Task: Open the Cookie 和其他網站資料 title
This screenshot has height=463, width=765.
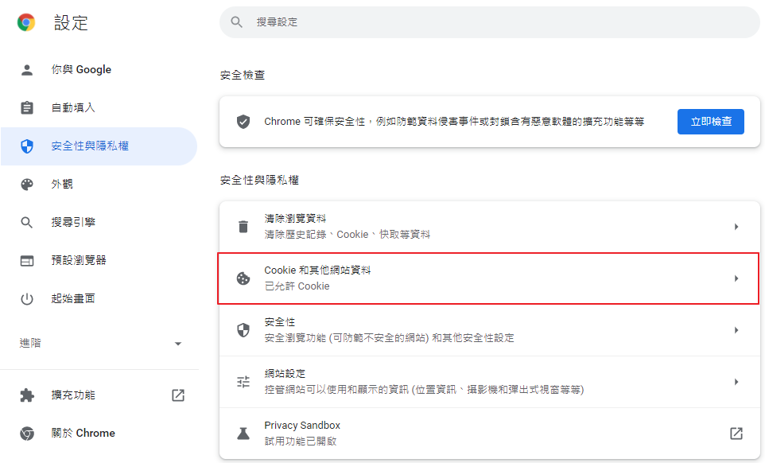Action: point(317,270)
